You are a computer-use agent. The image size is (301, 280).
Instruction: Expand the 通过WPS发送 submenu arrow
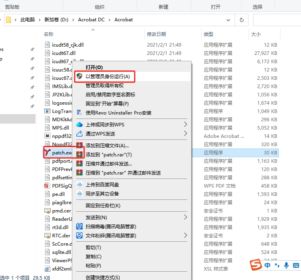click(x=186, y=133)
